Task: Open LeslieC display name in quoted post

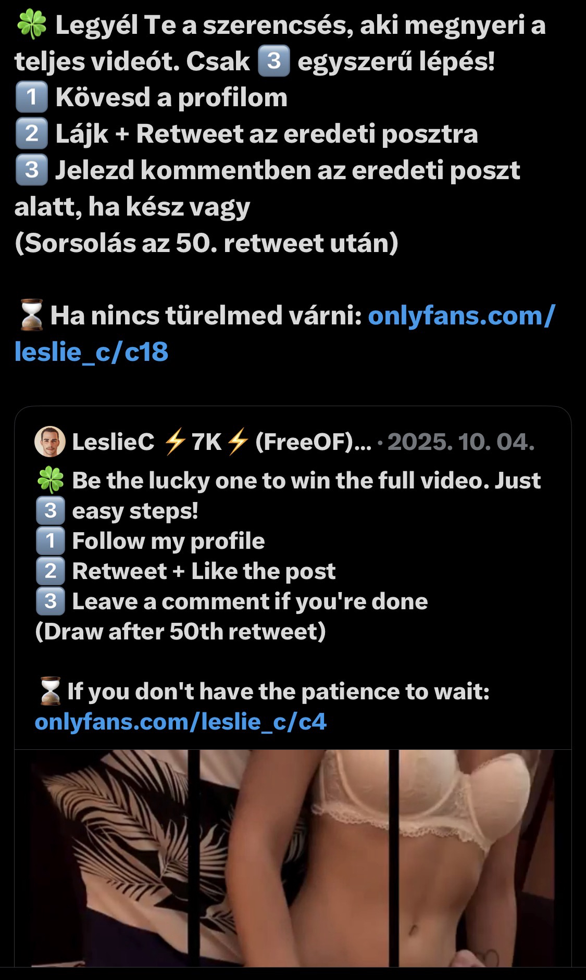Action: (114, 442)
